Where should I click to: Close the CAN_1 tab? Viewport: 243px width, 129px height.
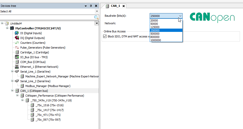(124, 6)
